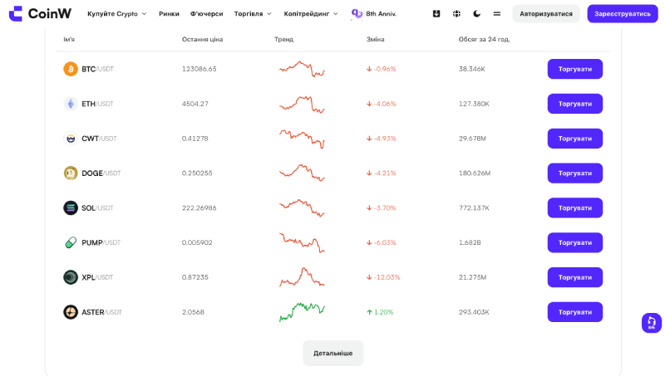This screenshot has height=376, width=665.
Task: Click the BTC coin icon
Action: tap(71, 69)
